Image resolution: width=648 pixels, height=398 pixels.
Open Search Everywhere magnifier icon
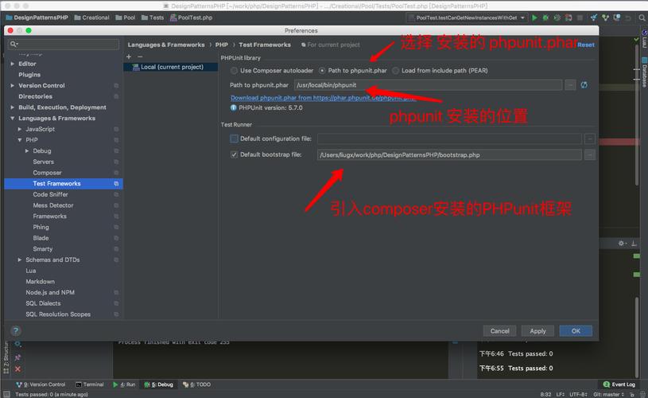coord(642,18)
